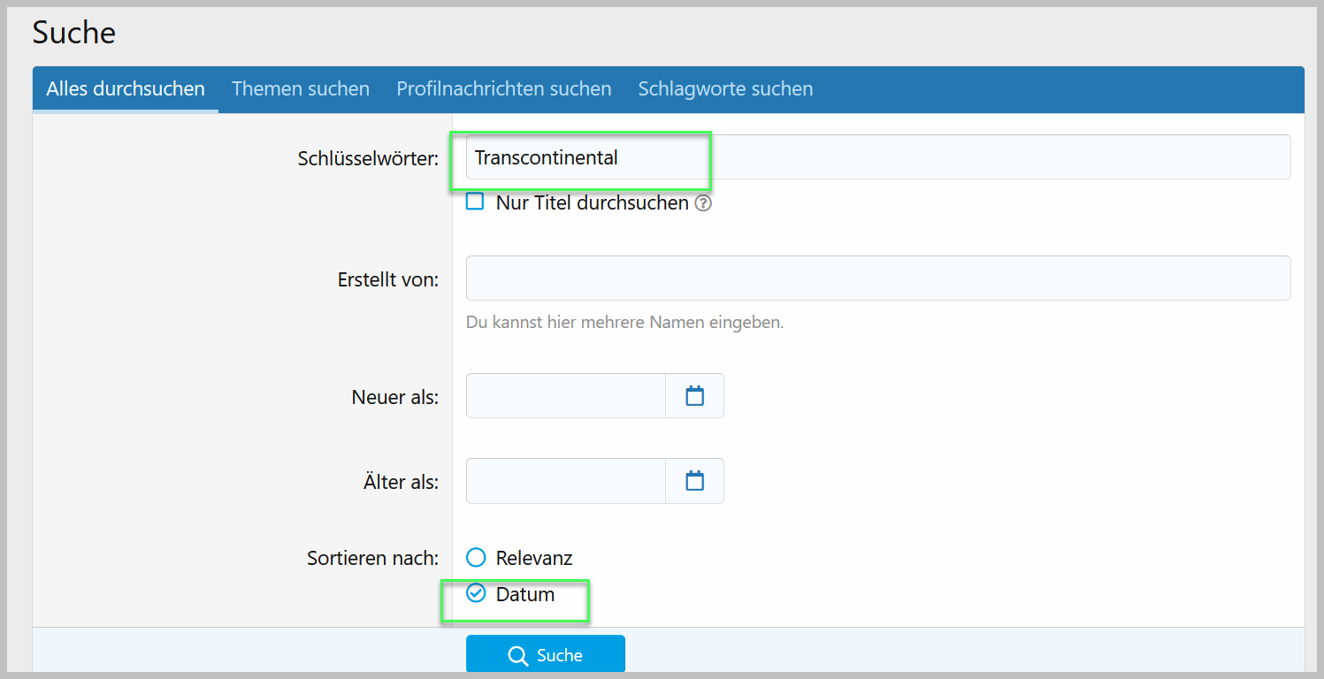Focus the Schlüsselwörter field containing Transcontinental
Image resolution: width=1324 pixels, height=679 pixels.
(x=877, y=158)
